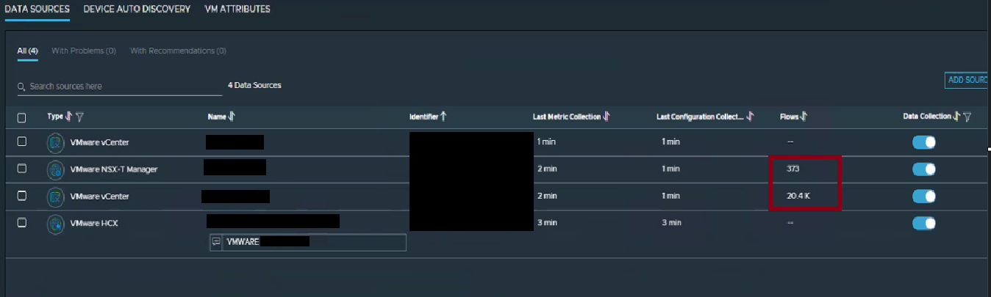Check the second VMware vCenter row checkbox
The image size is (991, 297).
click(x=21, y=196)
